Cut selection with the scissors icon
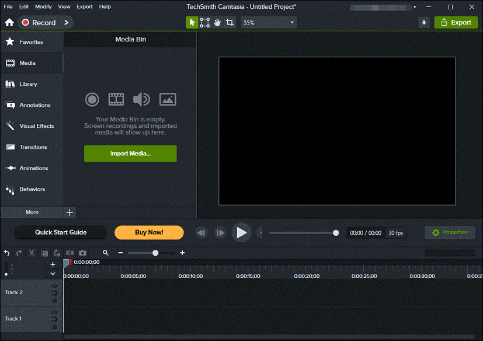Viewport: 483px width, 341px height. point(32,253)
